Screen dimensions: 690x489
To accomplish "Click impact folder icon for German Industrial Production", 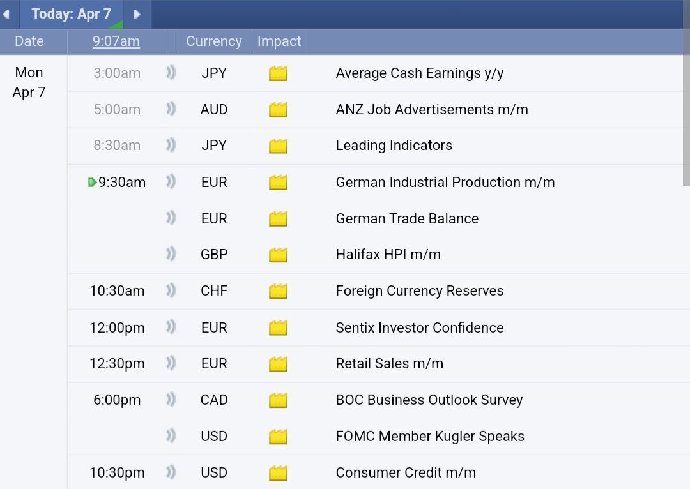I will click(x=278, y=183).
